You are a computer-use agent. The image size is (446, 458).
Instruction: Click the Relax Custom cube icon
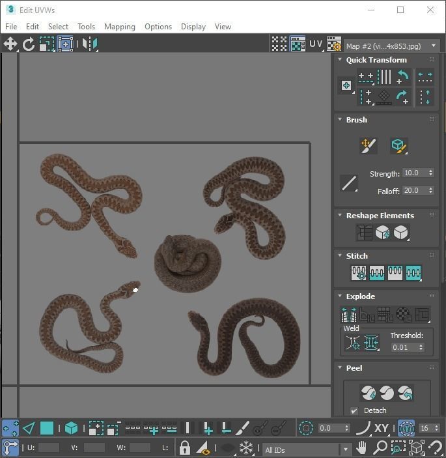pyautogui.click(x=401, y=233)
